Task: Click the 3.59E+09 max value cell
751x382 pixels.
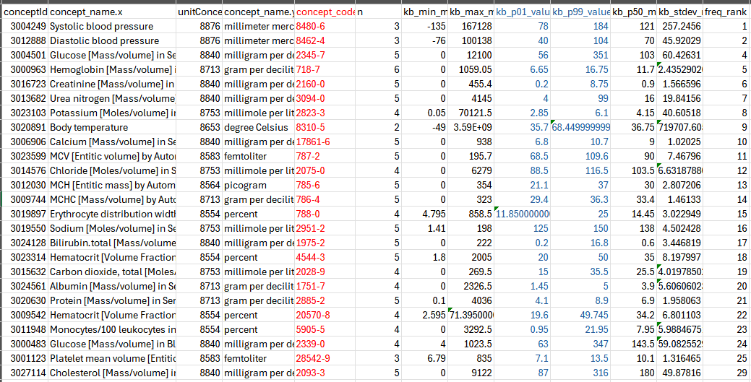Action: click(471, 128)
